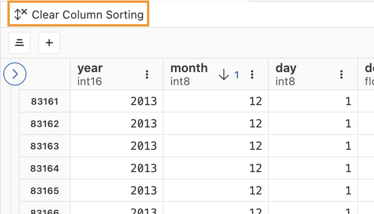Open the year column three-dot menu
This screenshot has width=374, height=214.
(147, 74)
